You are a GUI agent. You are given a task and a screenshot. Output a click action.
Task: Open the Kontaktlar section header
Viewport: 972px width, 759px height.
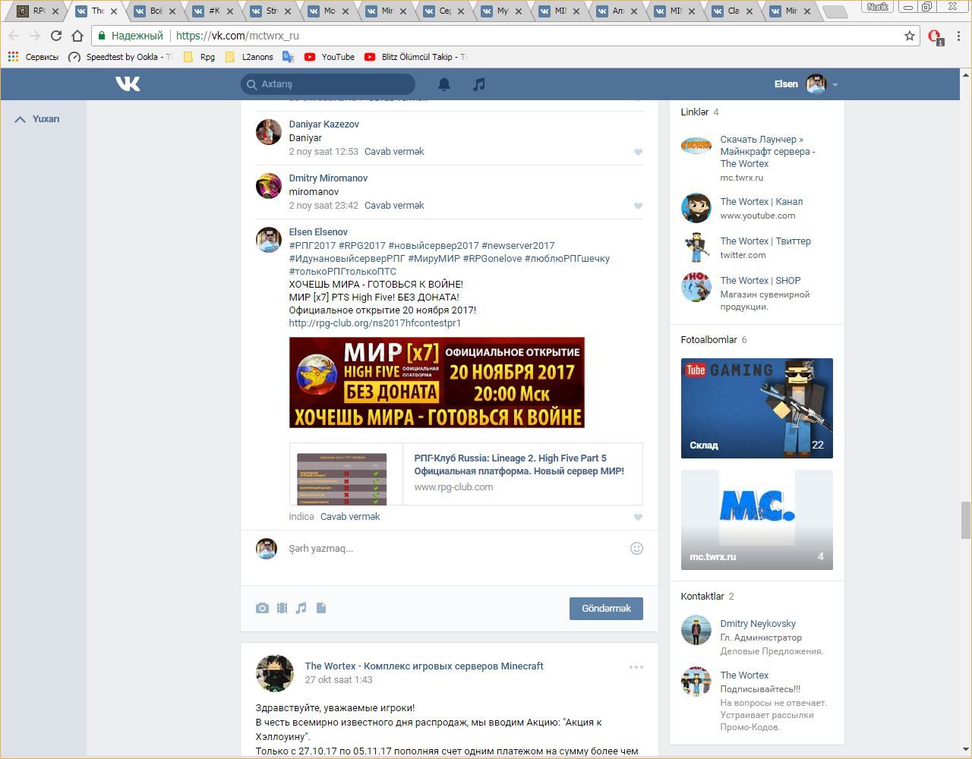[707, 597]
